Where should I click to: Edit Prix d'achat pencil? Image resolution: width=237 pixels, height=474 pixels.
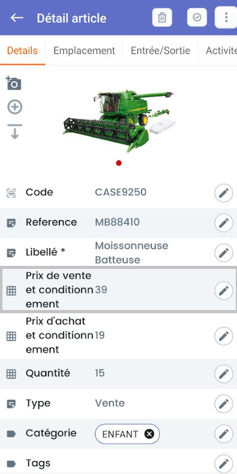point(224,336)
